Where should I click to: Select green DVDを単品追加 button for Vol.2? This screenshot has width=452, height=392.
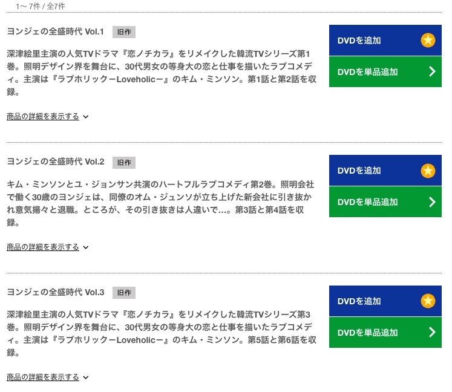(385, 202)
